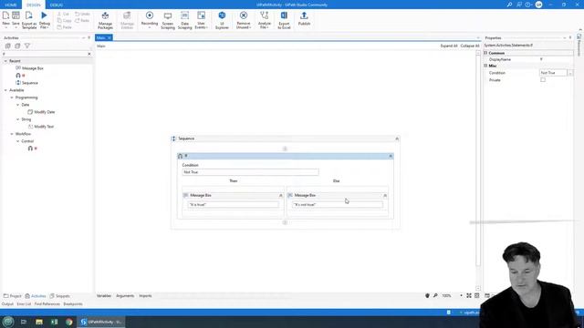Switch to the DEBUG ribbon tab

click(x=57, y=5)
